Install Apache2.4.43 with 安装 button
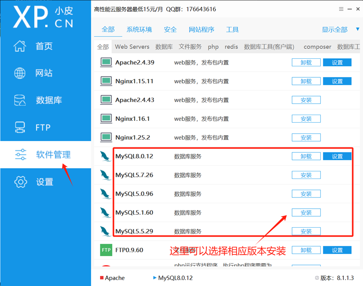The image size is (363, 286). (306, 100)
